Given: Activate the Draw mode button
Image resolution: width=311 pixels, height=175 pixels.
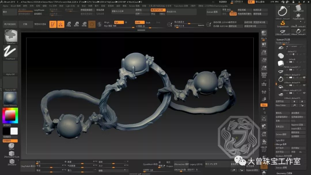Looking at the screenshot, I should tap(61, 24).
